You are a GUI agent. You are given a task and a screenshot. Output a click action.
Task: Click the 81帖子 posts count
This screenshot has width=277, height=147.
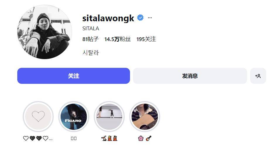90,39
